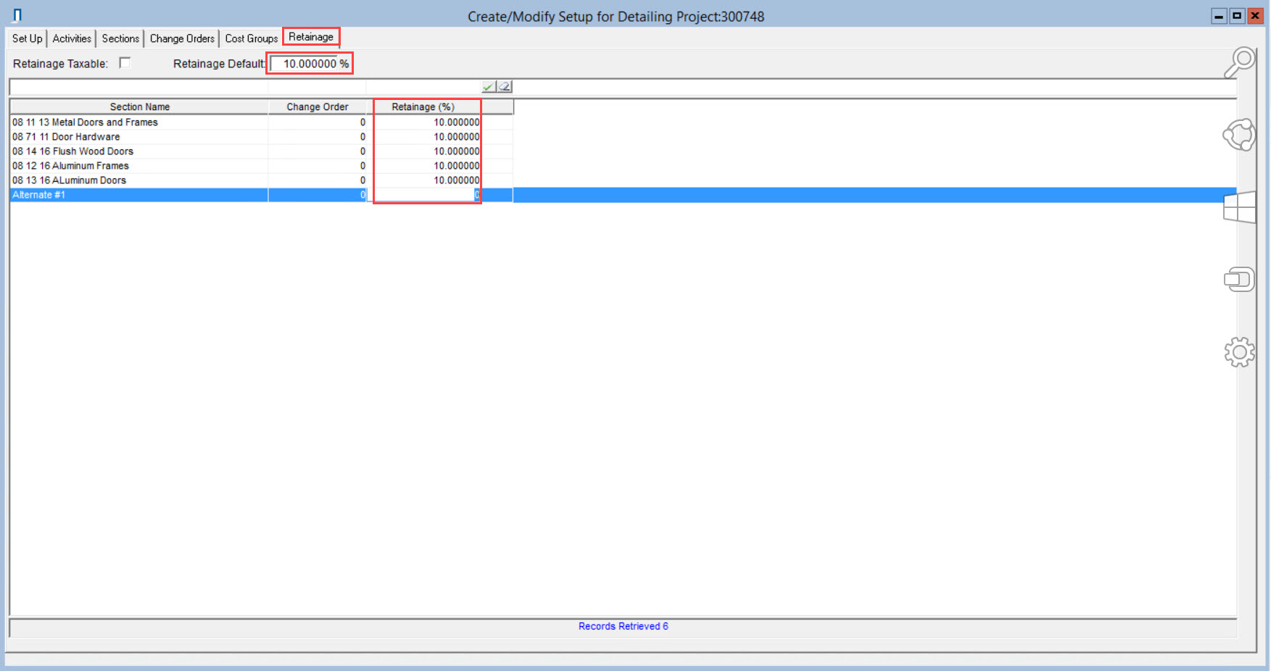Viewport: 1271px width, 671px height.
Task: Click the magnifying glass search icon
Action: (1239, 62)
